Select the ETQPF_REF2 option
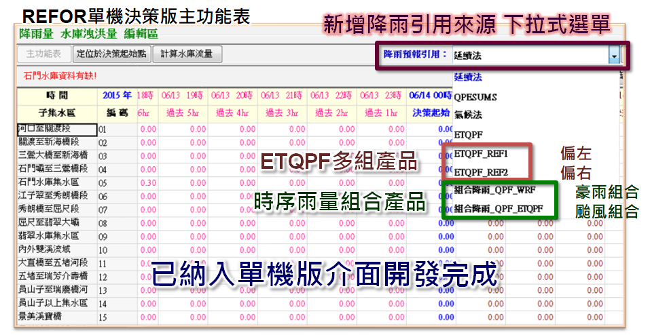The width and height of the screenshot is (650, 335). tap(481, 172)
